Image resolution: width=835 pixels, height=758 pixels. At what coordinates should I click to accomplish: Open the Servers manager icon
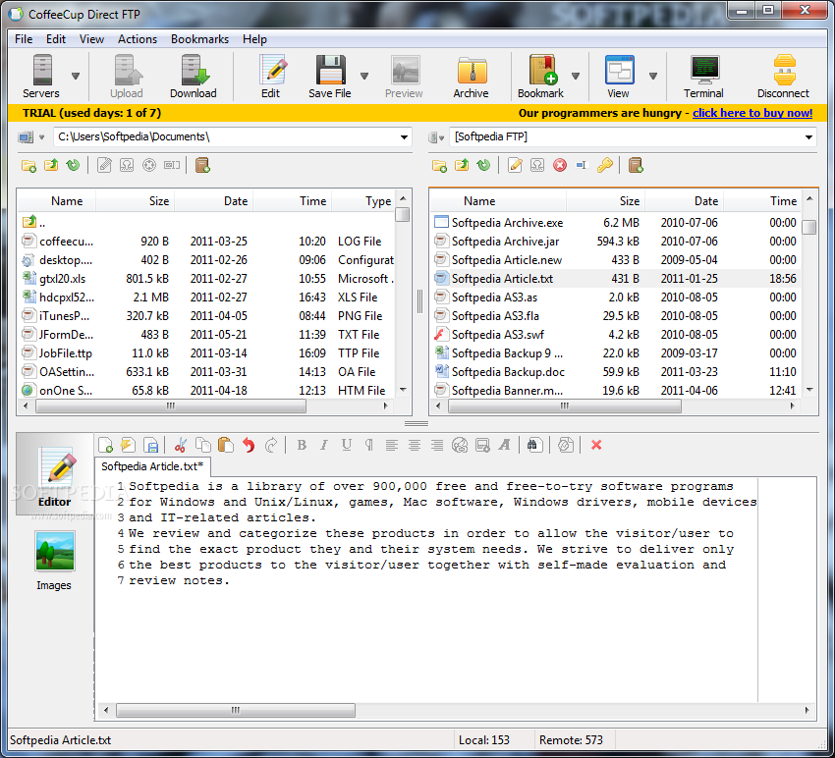[41, 70]
